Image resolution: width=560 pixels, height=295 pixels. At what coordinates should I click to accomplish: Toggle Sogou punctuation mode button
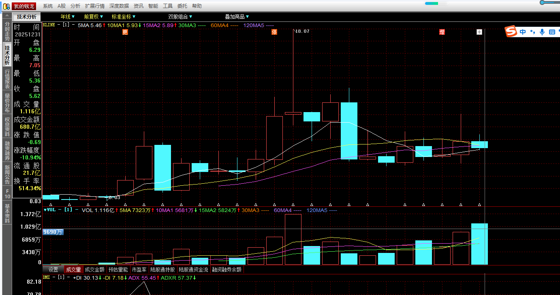(533, 32)
